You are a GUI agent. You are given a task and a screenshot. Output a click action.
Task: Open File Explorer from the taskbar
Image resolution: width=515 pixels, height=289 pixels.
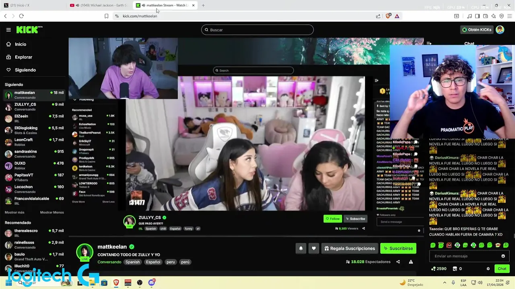92,283
